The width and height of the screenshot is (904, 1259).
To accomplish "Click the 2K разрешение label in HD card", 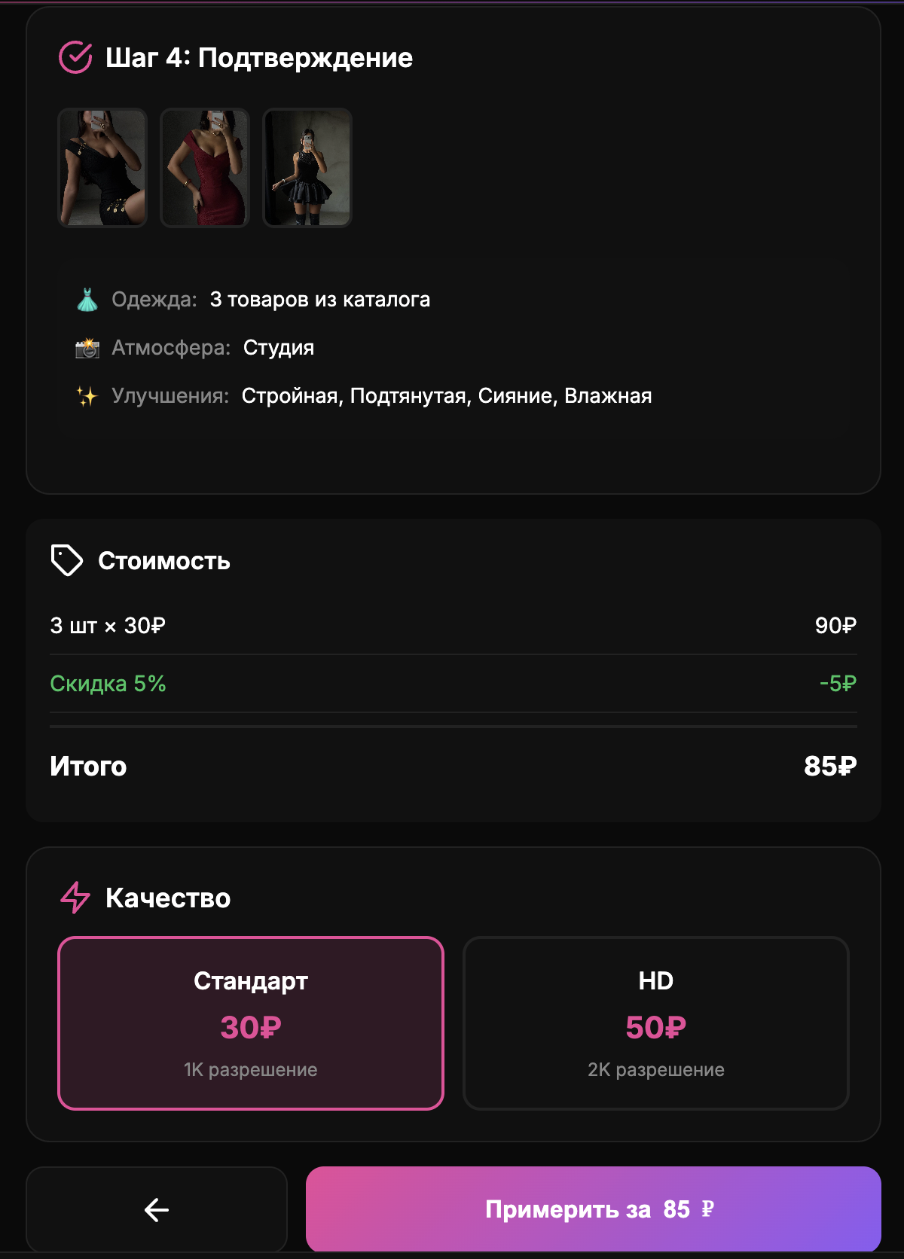I will point(655,1070).
